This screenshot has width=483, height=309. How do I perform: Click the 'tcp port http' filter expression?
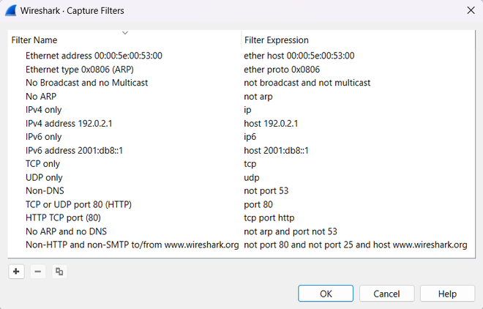click(x=270, y=217)
